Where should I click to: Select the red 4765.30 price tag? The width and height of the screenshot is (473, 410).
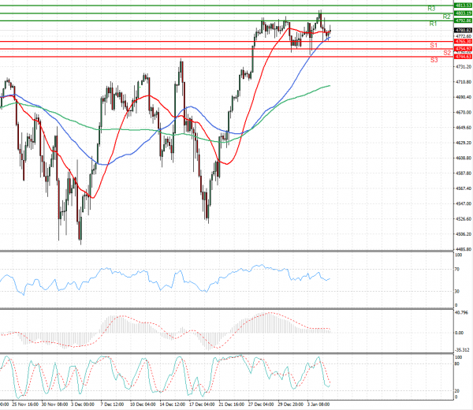pyautogui.click(x=463, y=41)
